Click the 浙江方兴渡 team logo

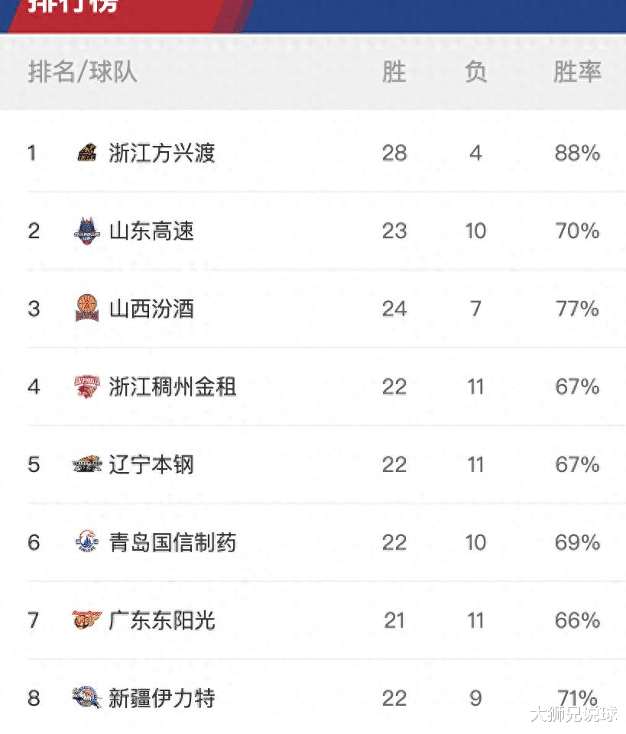[87, 153]
